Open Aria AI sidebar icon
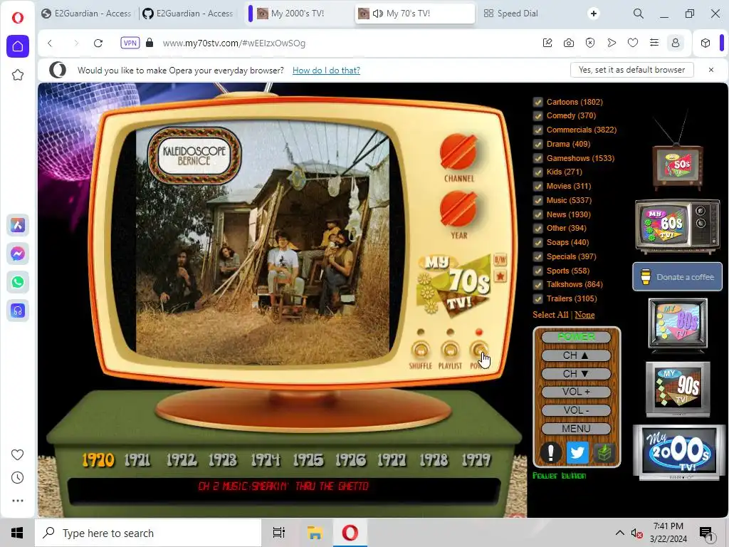 click(x=18, y=226)
